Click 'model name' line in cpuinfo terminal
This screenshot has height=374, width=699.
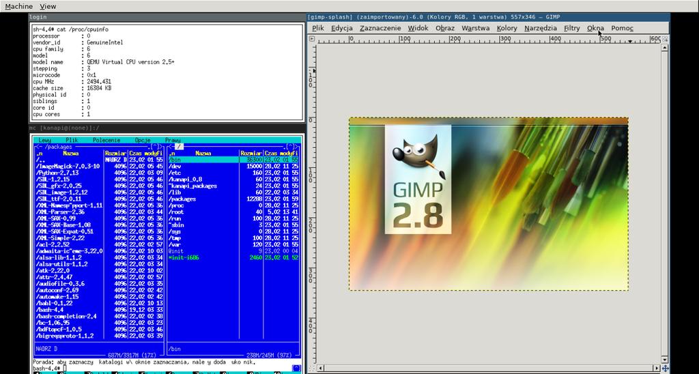(x=104, y=62)
